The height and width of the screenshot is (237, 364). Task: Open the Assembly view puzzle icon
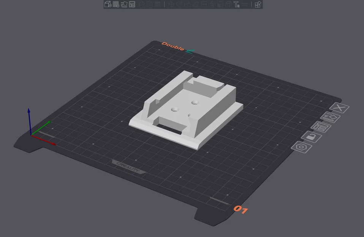tap(258, 4)
